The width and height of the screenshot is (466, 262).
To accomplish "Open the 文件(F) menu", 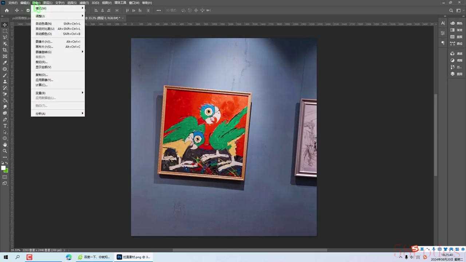I will click(13, 3).
